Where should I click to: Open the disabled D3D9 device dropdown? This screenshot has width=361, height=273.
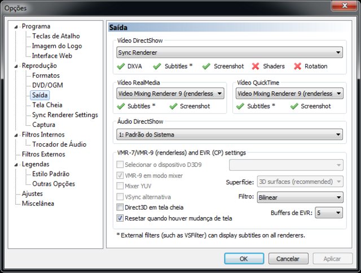point(286,165)
